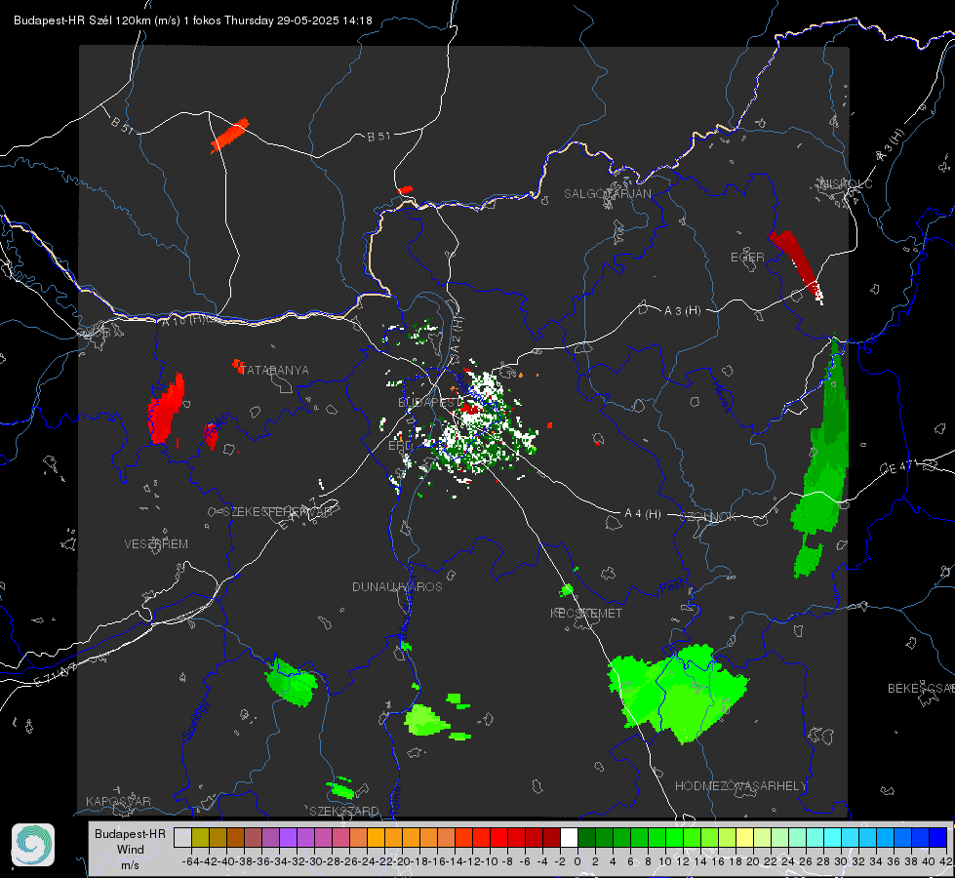955x878 pixels.
Task: Click the SZEKSZARD city label
Action: click(344, 811)
